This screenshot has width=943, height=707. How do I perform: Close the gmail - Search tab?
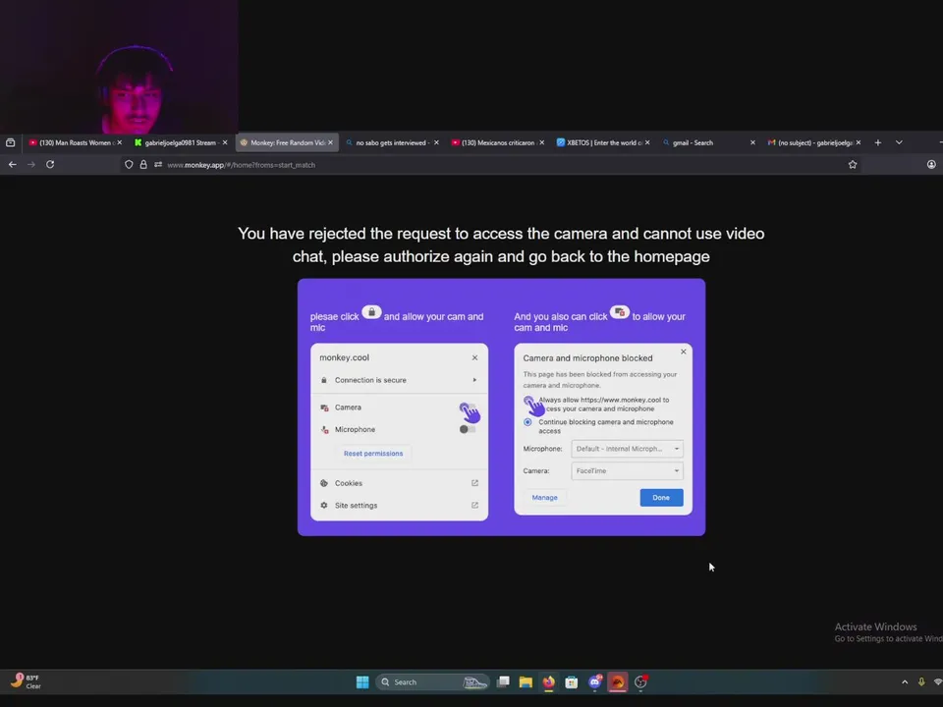click(x=752, y=142)
